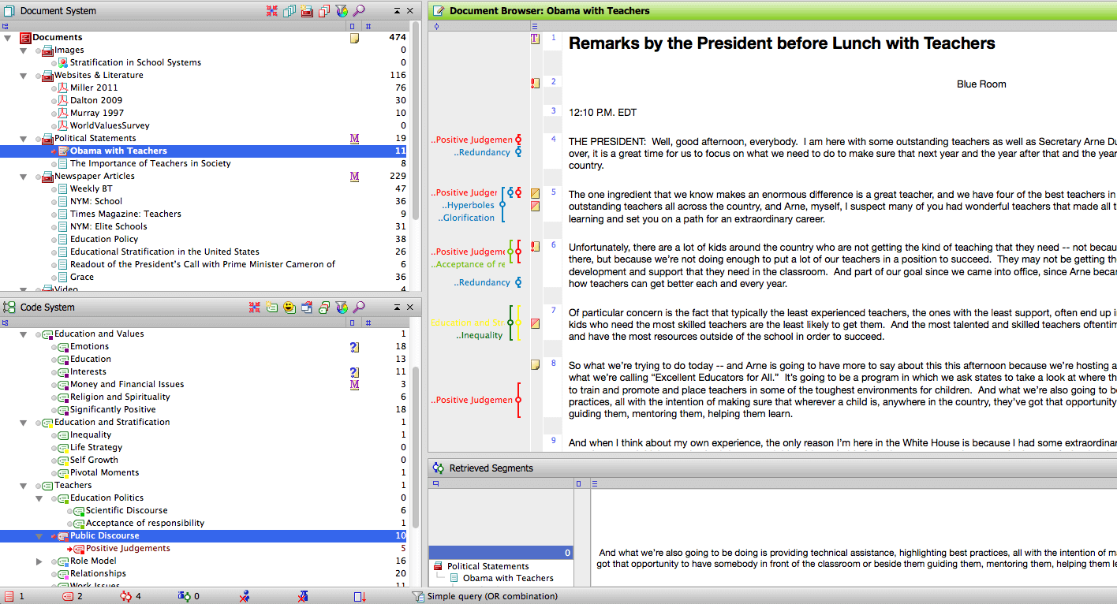Click the Glorification coding stripe label
The width and height of the screenshot is (1117, 604).
468,218
